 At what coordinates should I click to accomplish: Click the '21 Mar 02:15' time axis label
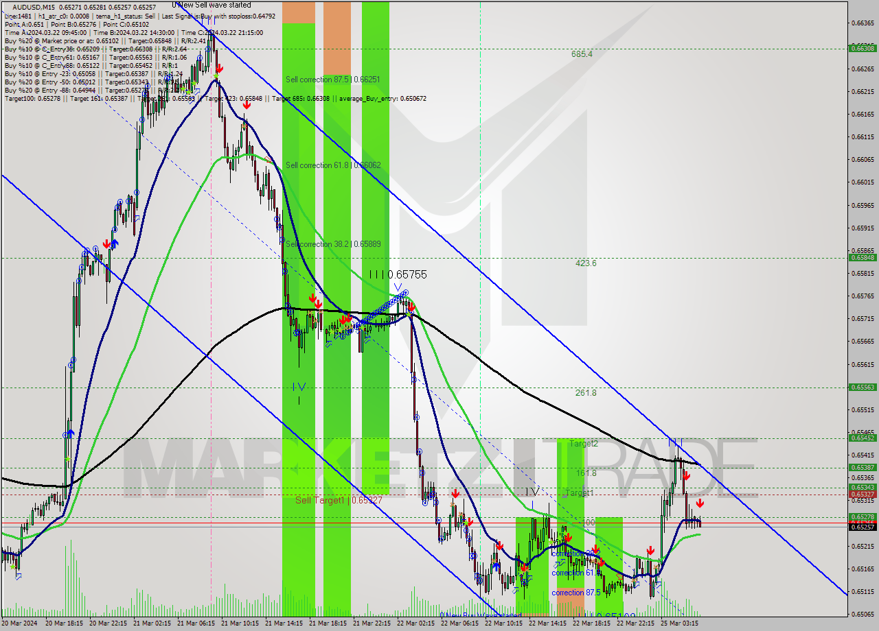coord(153,623)
